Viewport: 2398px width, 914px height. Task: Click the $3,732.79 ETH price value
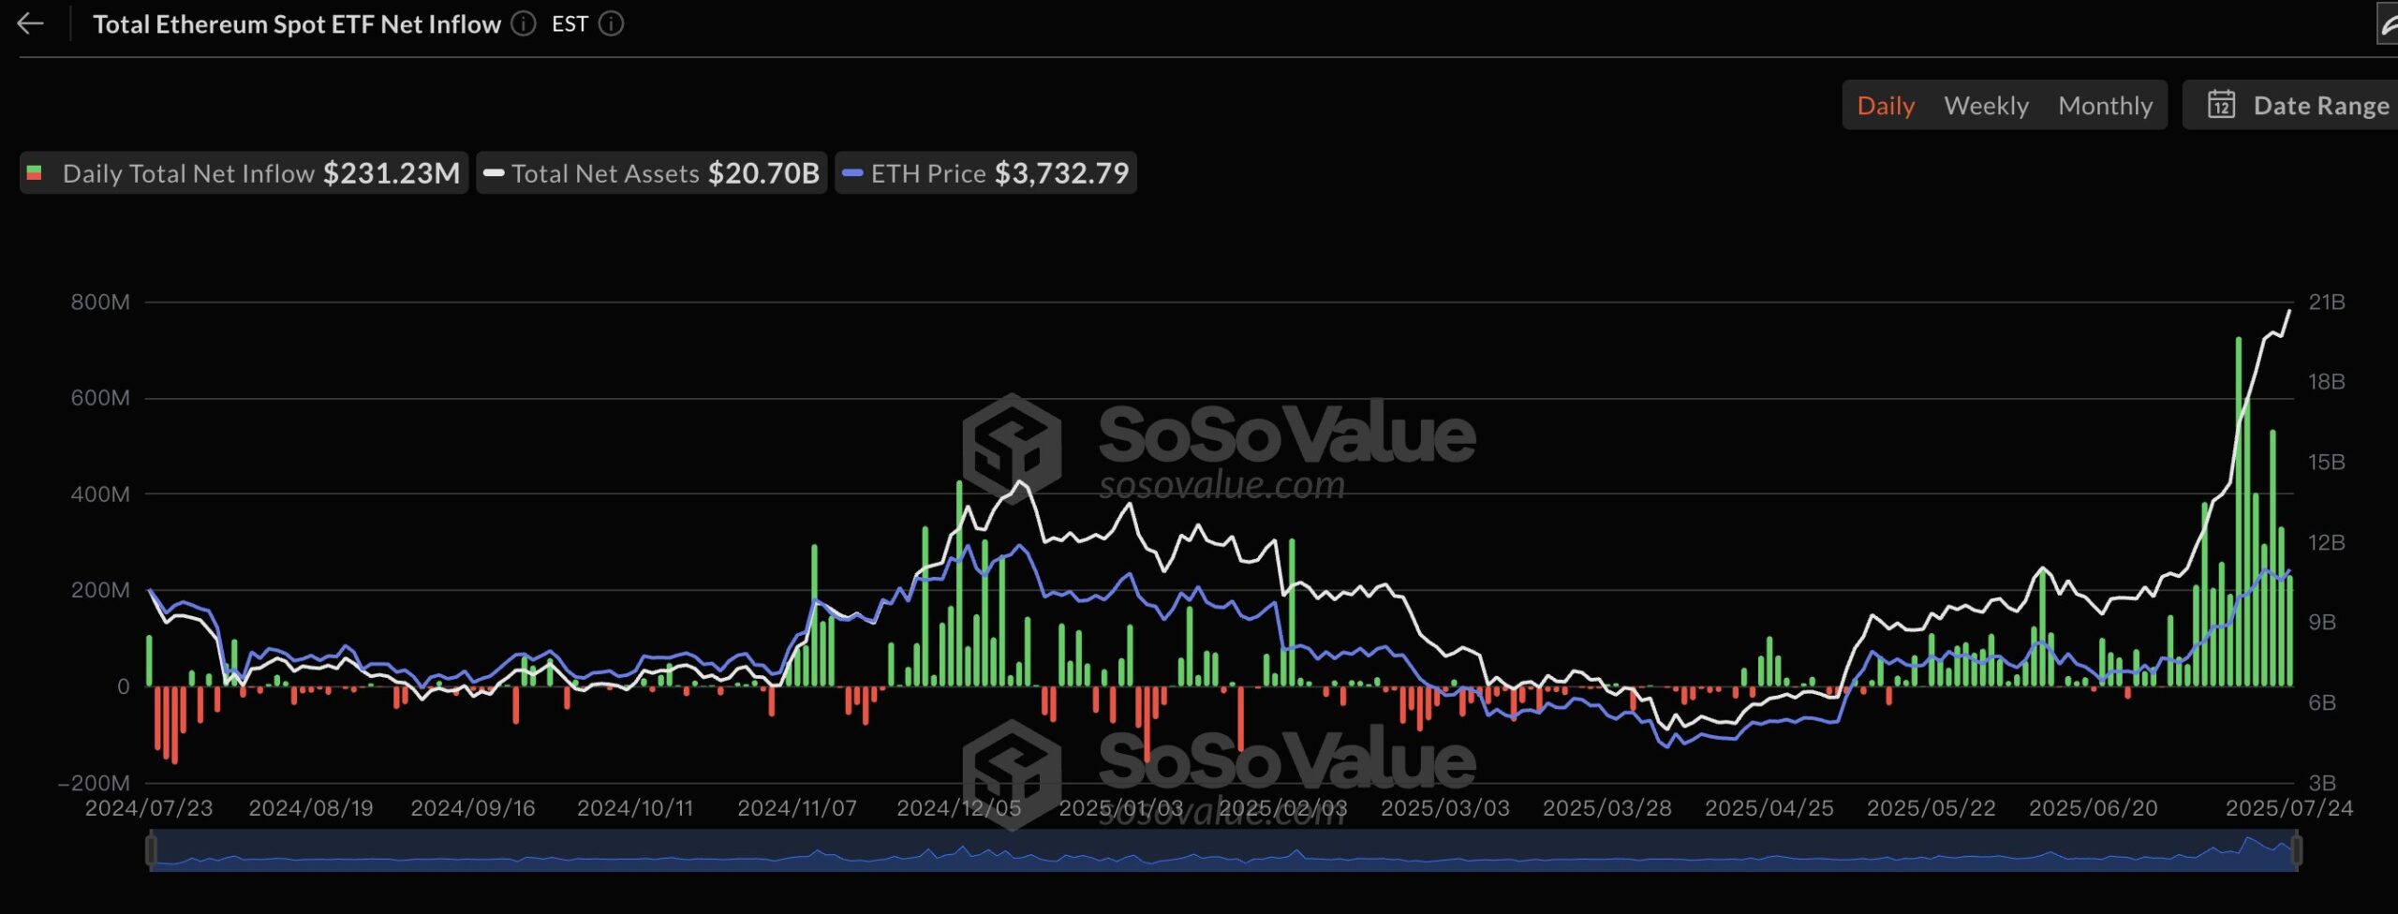pyautogui.click(x=1062, y=173)
